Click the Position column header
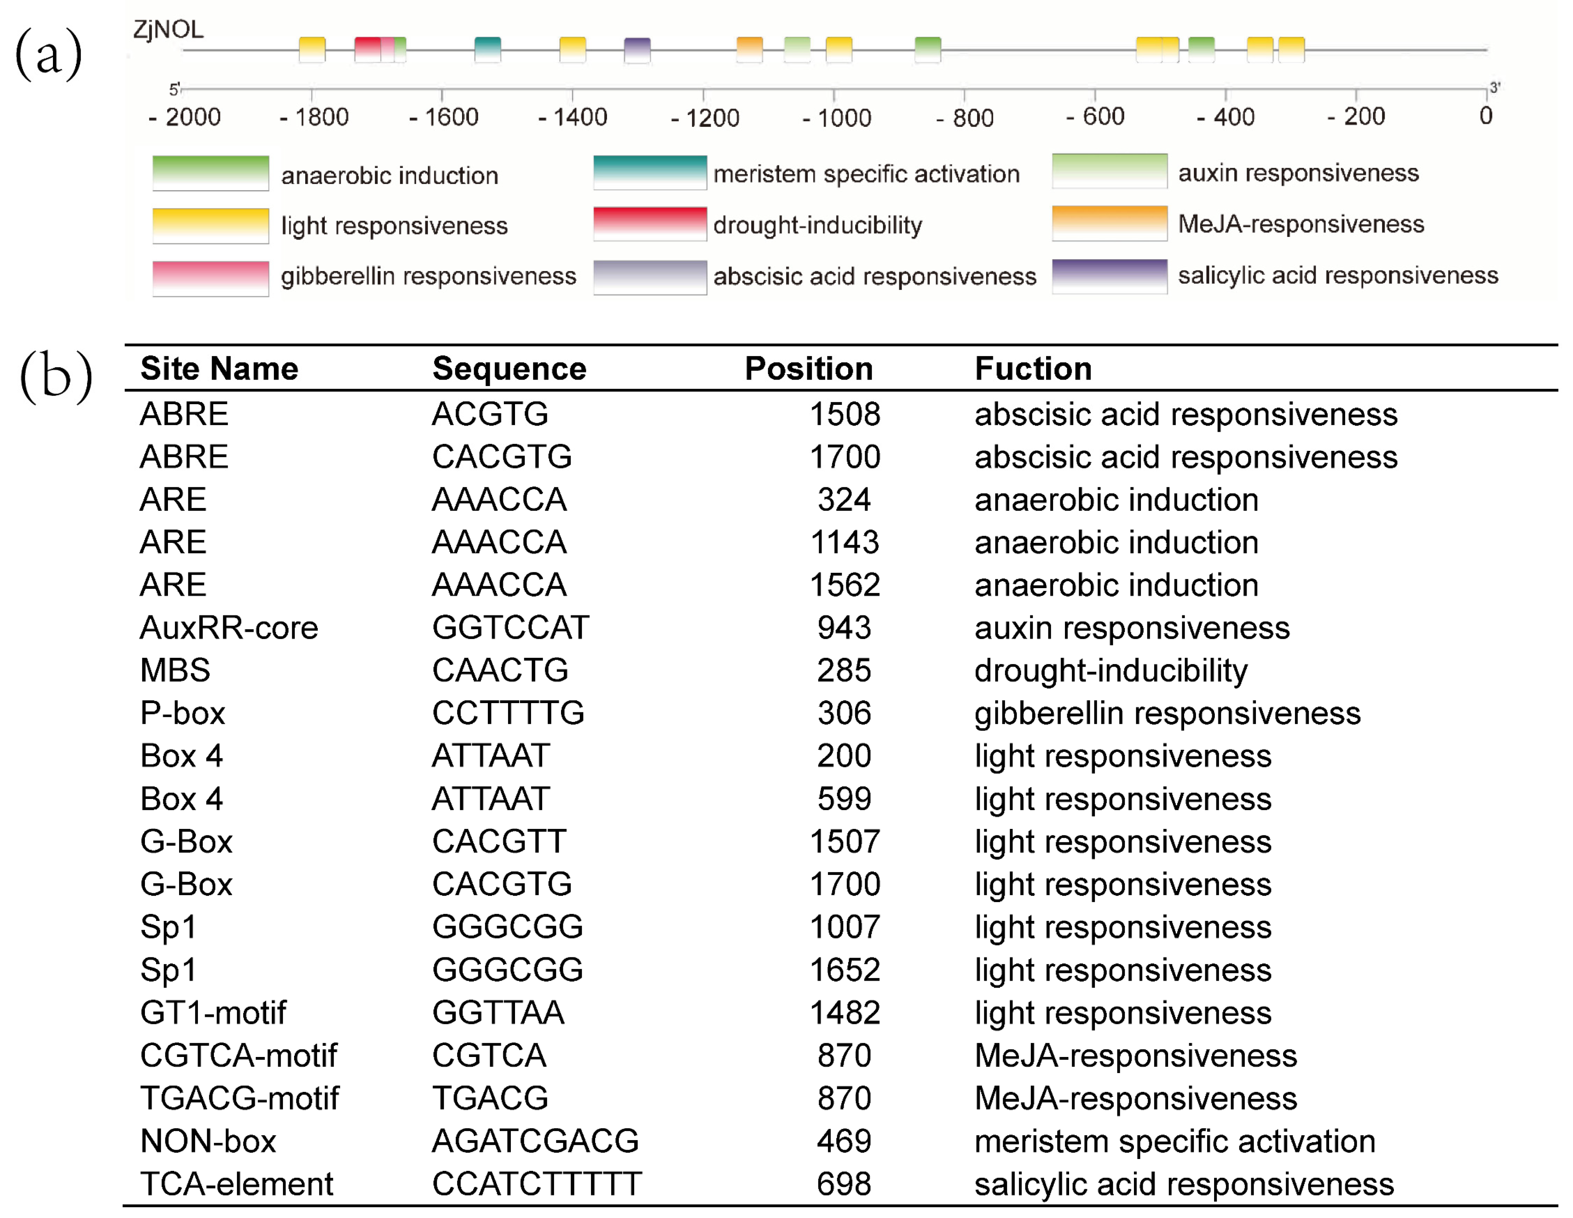Viewport: 1573px width, 1218px height. (x=809, y=368)
